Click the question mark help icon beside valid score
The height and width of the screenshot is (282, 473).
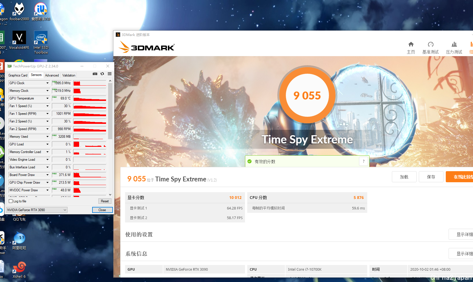coord(364,161)
